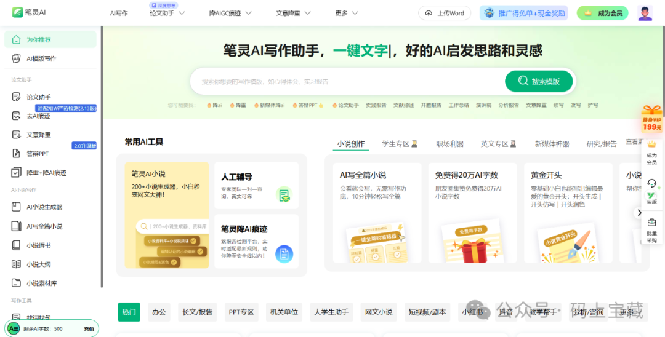Click search template input field

[x=348, y=81]
